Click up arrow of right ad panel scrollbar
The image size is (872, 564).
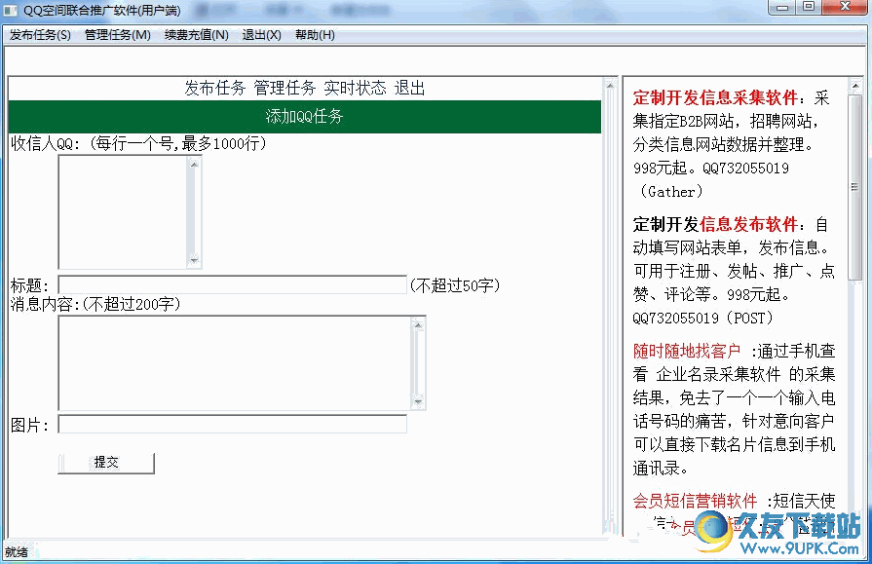pos(854,87)
